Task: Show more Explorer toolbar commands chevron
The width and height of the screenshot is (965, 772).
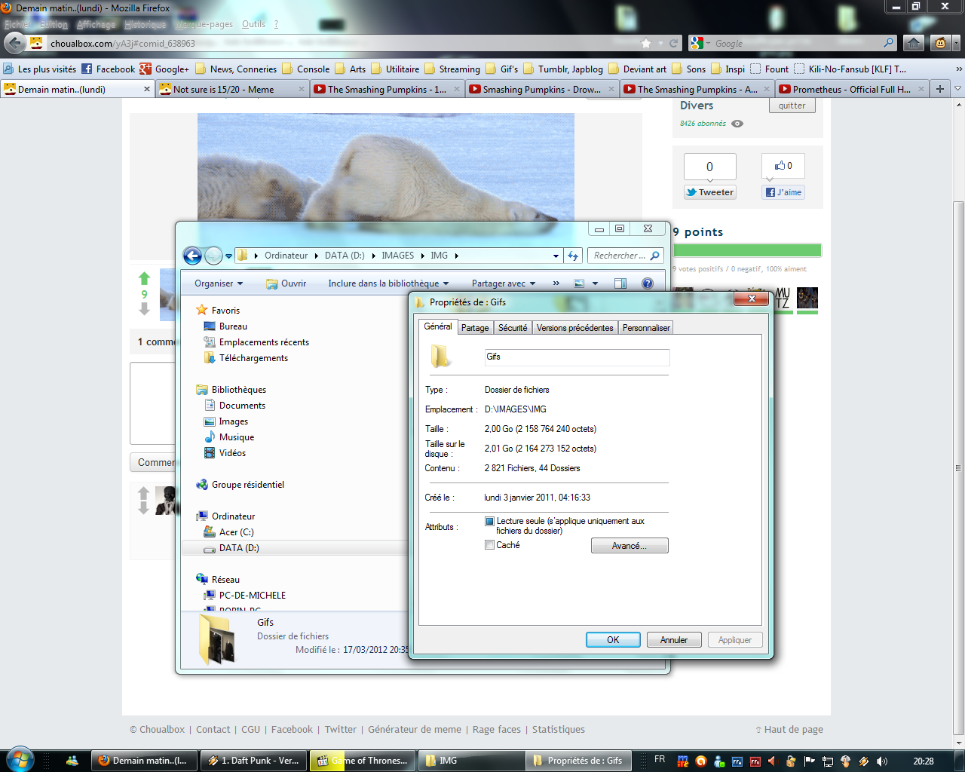Action: [x=556, y=283]
